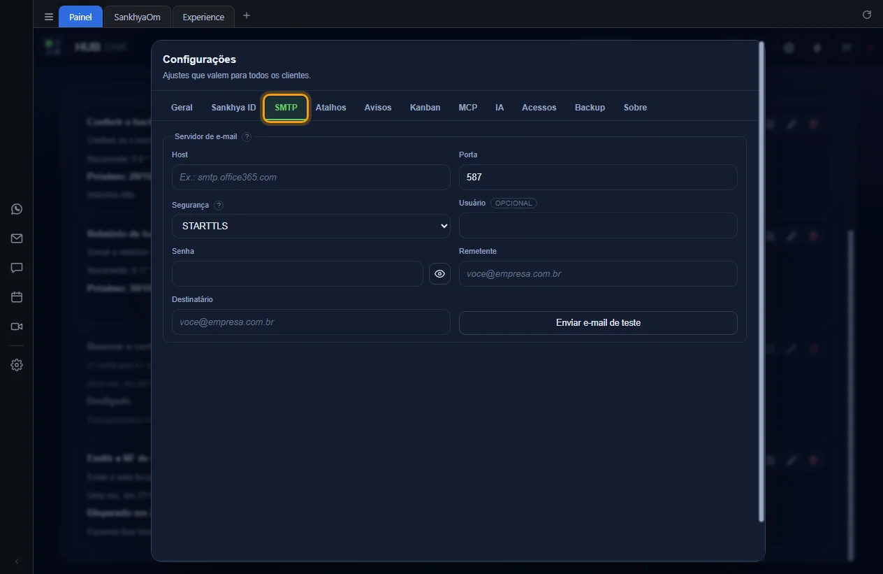This screenshot has height=574, width=883.
Task: Open the Sankhya ID settings tab
Action: tap(233, 108)
